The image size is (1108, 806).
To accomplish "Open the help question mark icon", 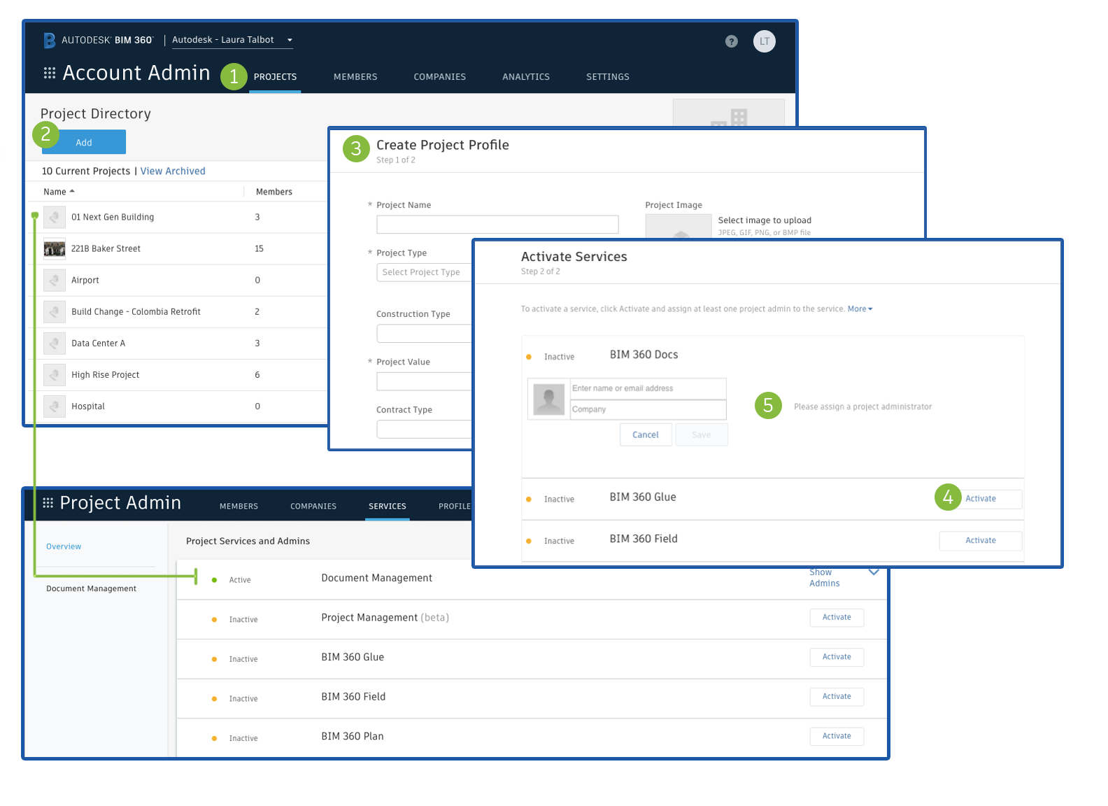I will pos(732,41).
